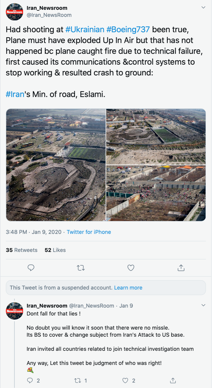Retweet the 'Dont fall for that lies' reply

pos(77,380)
